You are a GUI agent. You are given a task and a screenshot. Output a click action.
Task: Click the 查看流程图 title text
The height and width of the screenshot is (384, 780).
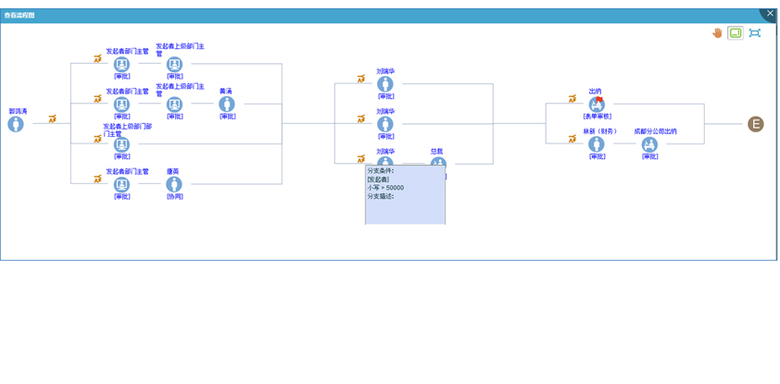pyautogui.click(x=19, y=16)
